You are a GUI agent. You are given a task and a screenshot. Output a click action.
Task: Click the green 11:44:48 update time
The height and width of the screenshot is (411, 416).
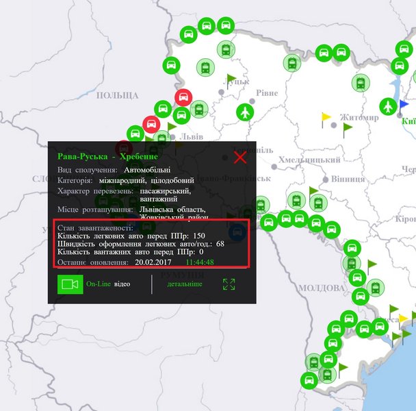pyautogui.click(x=200, y=262)
